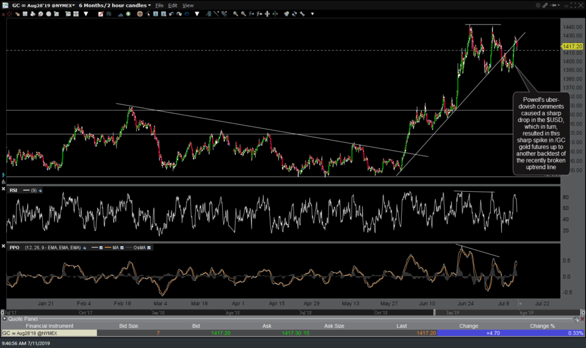Click the chain link window grouping icon

click(545, 5)
